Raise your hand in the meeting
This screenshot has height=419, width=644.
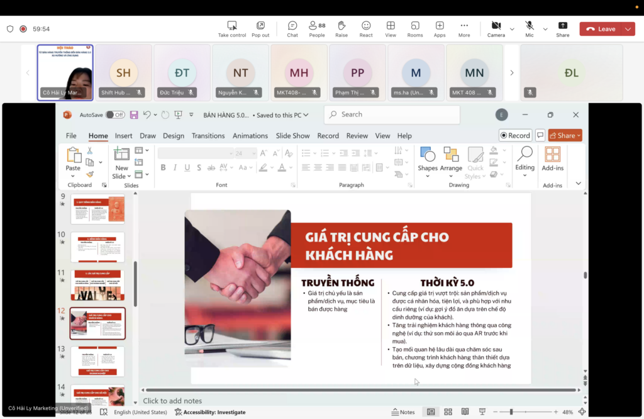(341, 28)
